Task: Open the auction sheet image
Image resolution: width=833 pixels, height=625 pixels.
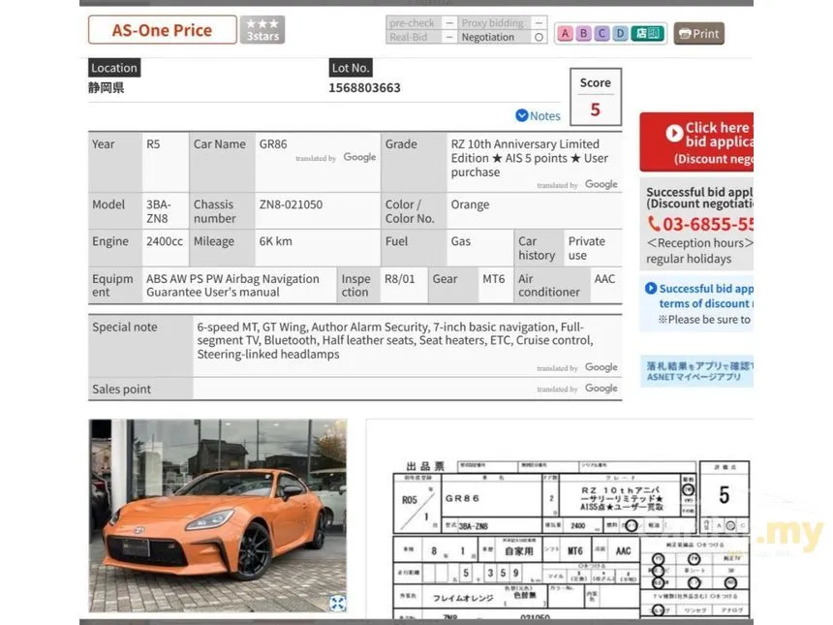Action: [571, 538]
